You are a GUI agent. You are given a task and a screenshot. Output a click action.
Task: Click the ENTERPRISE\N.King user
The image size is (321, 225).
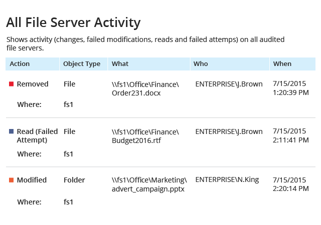(227, 179)
